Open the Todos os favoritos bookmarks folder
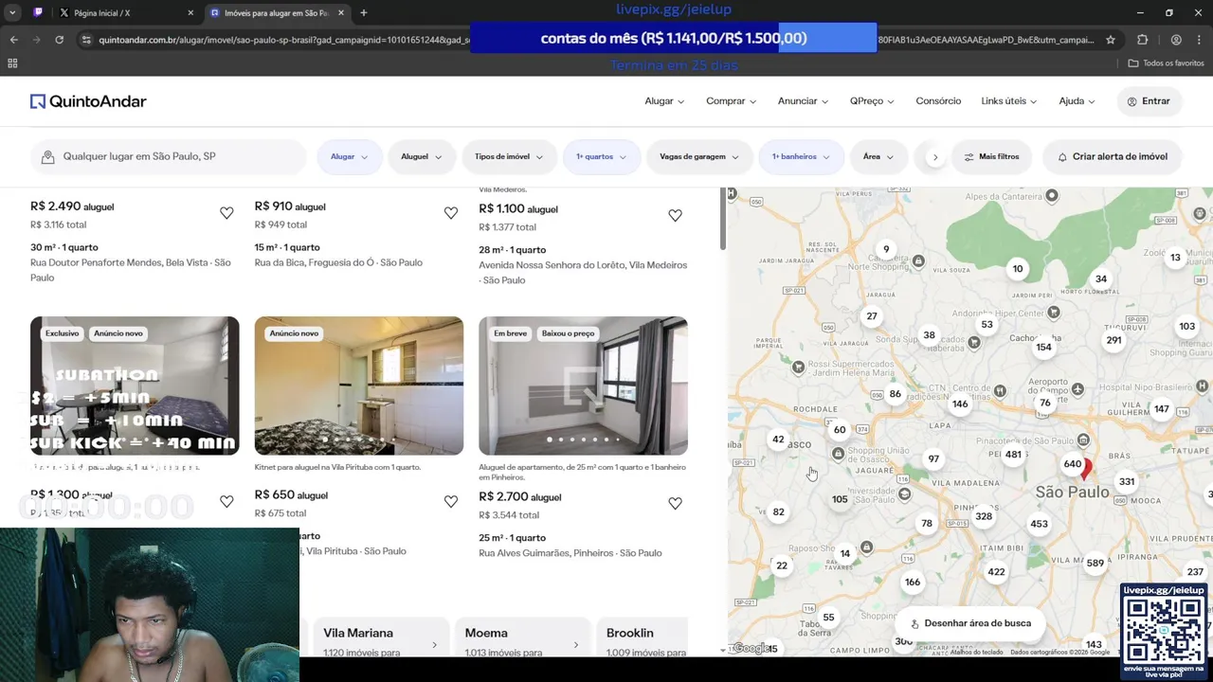The width and height of the screenshot is (1213, 682). coord(1166,63)
